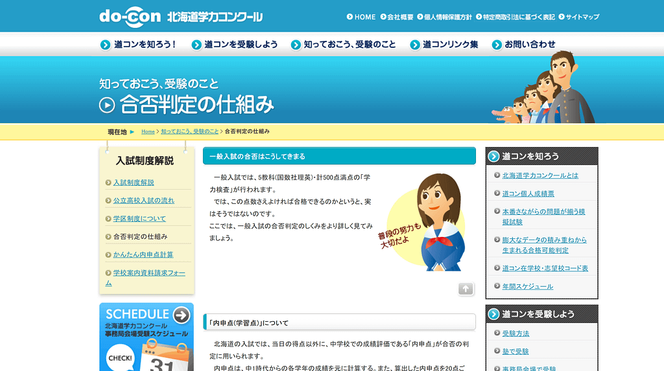Open 北海道学力コンクールとは right sidebar link
This screenshot has width=664, height=371.
(x=540, y=175)
